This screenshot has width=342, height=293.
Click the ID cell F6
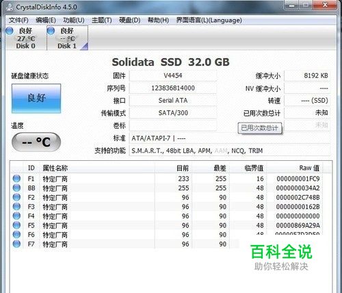(x=31, y=235)
